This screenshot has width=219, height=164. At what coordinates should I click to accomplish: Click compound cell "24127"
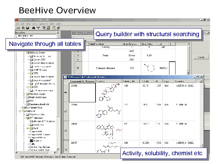coord(74,143)
